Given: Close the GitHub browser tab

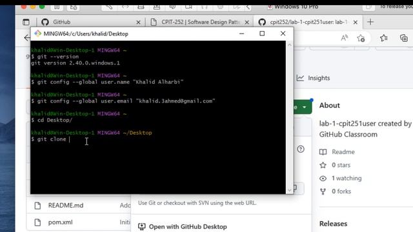Looking at the screenshot, I should click(138, 23).
